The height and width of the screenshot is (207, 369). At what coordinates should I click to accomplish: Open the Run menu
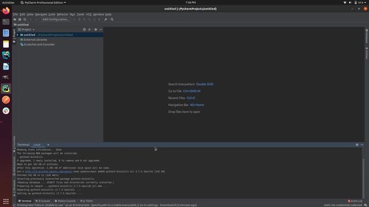coord(72,14)
